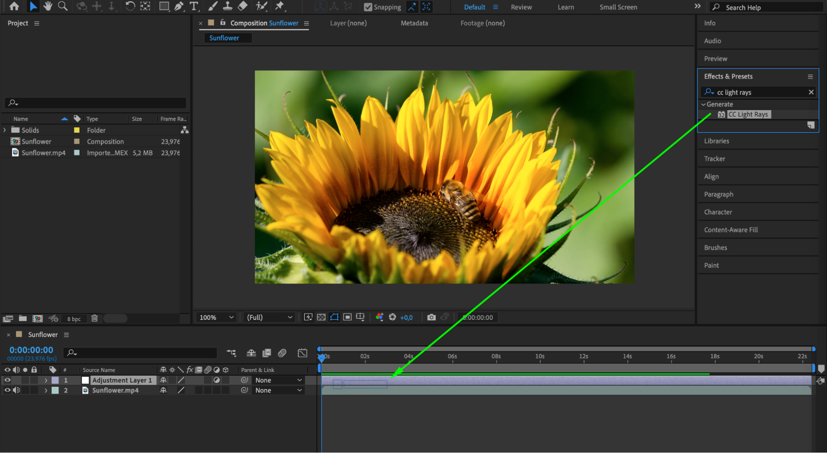The image size is (827, 453).
Task: Switch to the Review workspace
Action: pos(521,7)
